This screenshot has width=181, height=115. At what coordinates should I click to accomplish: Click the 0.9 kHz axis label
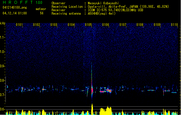click(3, 66)
